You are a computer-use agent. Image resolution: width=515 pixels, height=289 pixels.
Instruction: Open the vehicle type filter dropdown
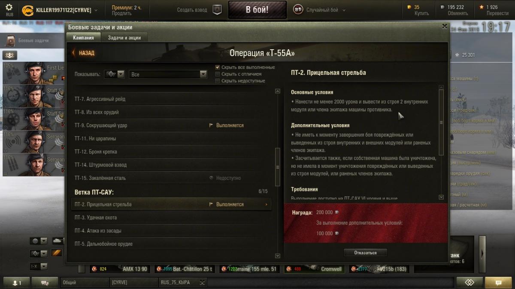[x=115, y=74]
